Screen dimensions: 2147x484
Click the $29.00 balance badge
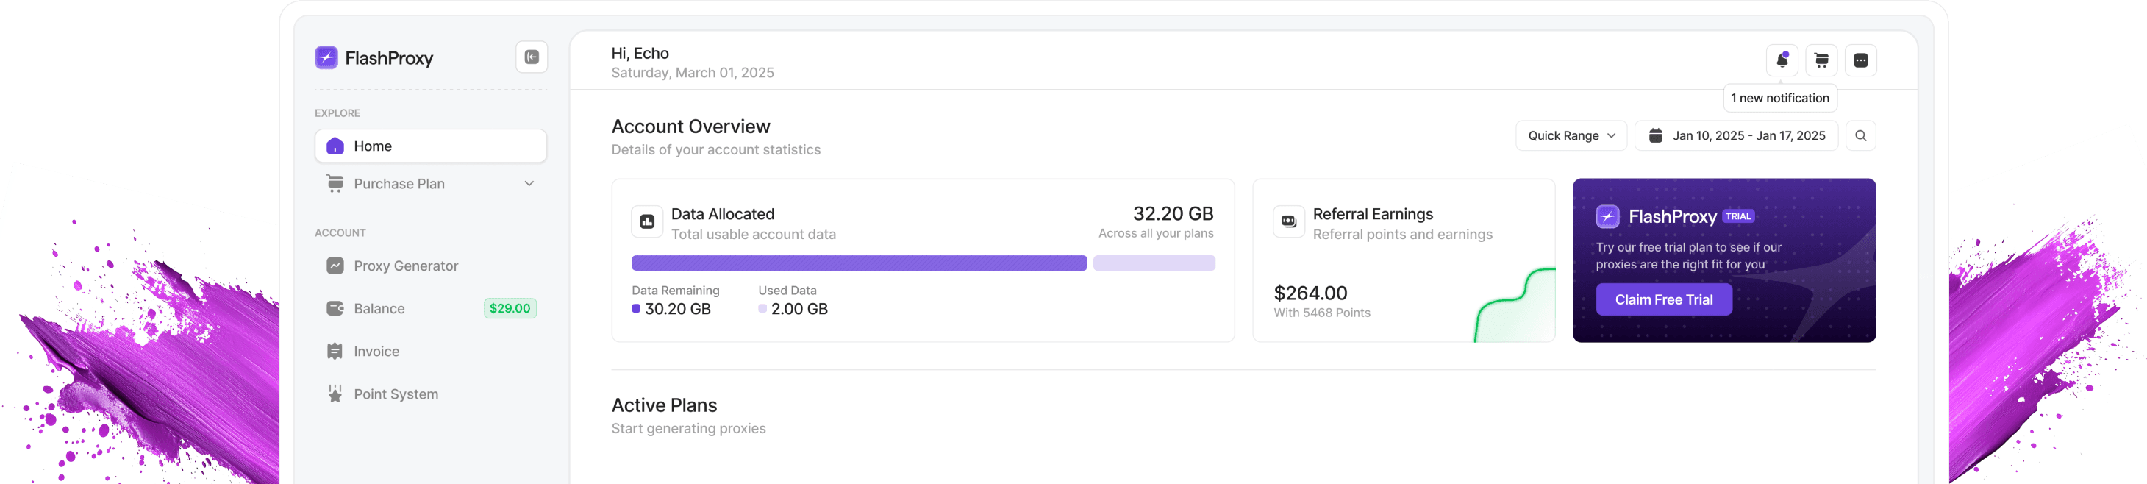pyautogui.click(x=510, y=309)
